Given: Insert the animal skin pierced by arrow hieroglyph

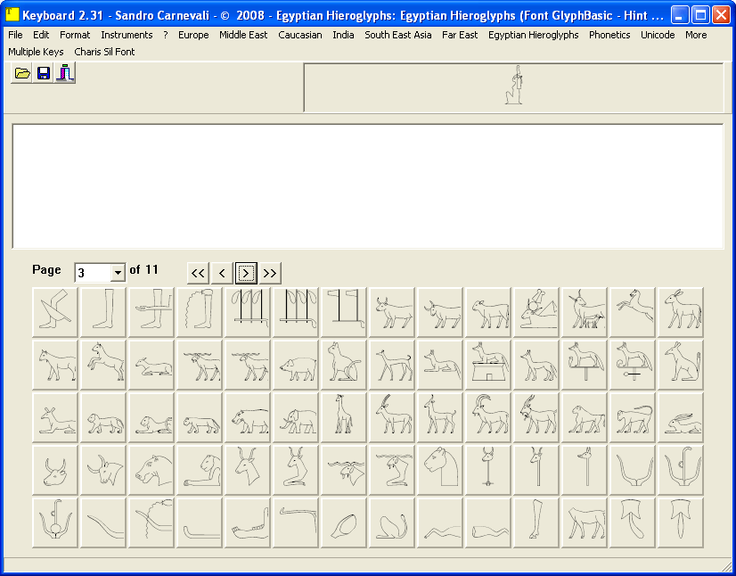Looking at the screenshot, I should (x=681, y=523).
